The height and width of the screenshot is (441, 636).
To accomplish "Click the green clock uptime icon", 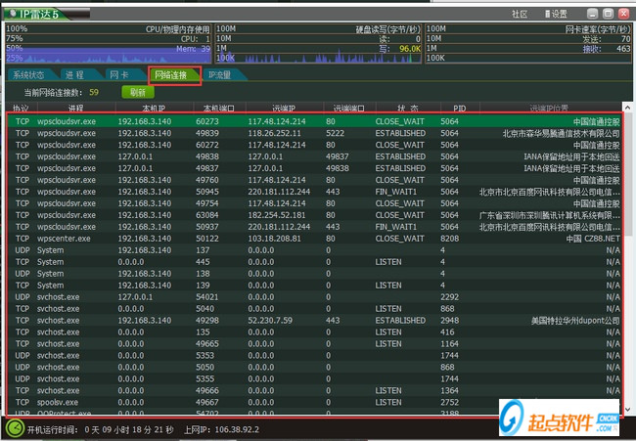I will click(15, 429).
